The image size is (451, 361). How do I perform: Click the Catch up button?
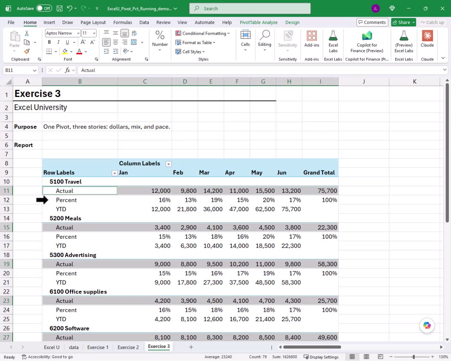[x=432, y=22]
